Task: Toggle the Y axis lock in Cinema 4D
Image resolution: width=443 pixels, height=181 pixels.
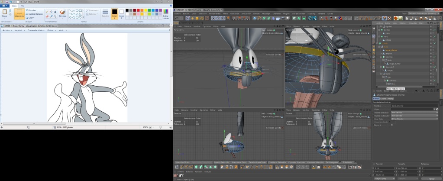Action: pos(218,18)
